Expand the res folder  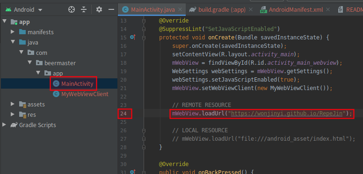pyautogui.click(x=13, y=114)
